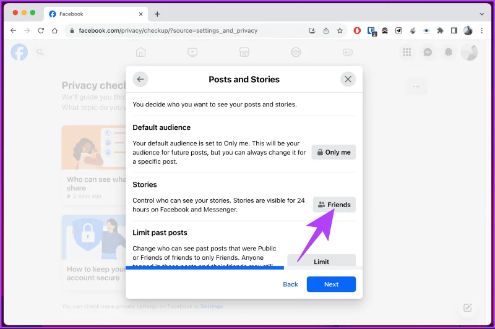Click the share page icon in the address bar

tap(326, 30)
